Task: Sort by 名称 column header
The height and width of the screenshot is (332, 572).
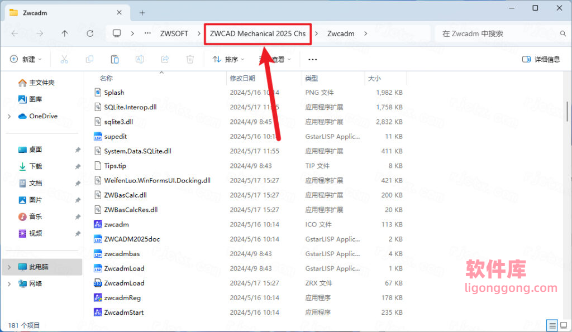Action: pos(107,78)
